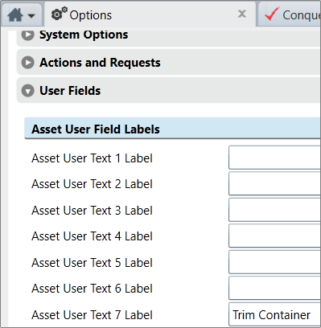Viewport: 321px width, 328px height.
Task: Open the Conquest tab
Action: click(290, 14)
